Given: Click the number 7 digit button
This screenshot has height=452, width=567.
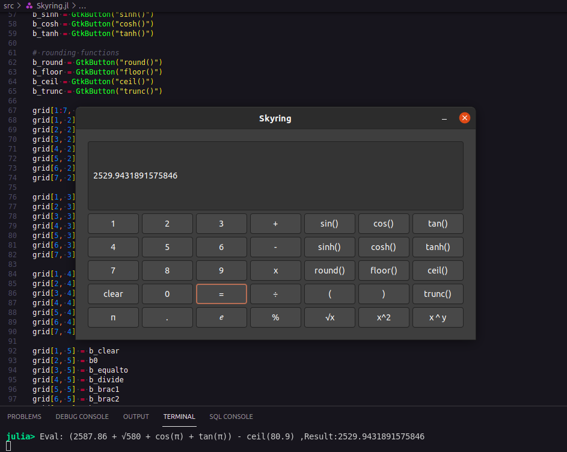Looking at the screenshot, I should (x=113, y=270).
